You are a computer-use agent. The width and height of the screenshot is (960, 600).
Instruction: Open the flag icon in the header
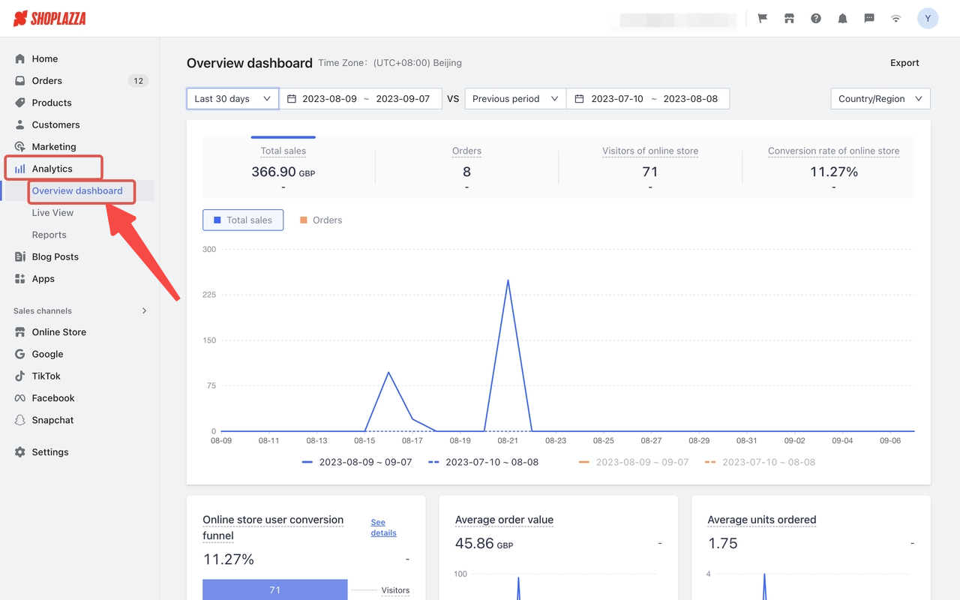point(763,18)
